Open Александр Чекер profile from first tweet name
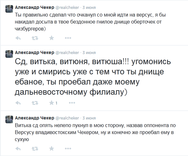This screenshot has height=156, width=188. (34, 7)
